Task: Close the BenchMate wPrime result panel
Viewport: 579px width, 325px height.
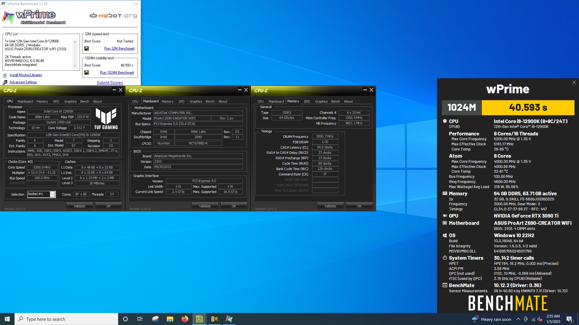Action: 574,82
